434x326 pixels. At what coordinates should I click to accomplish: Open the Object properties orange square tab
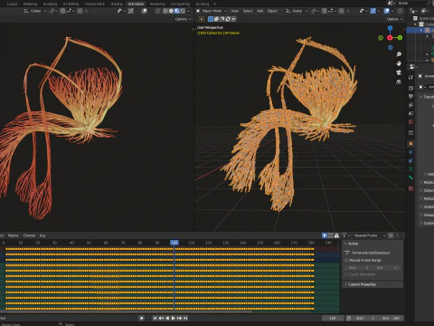pos(410,144)
